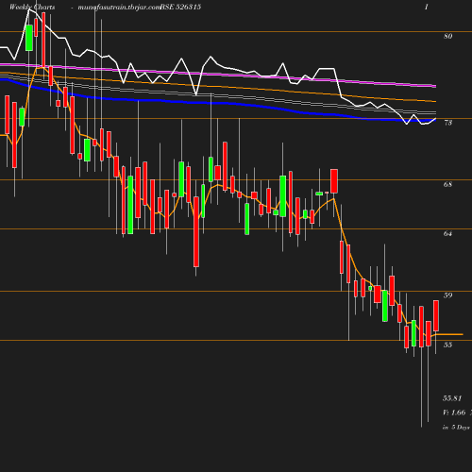Click the 80 price axis label
This screenshot has height=472, width=472.
pos(448,36)
